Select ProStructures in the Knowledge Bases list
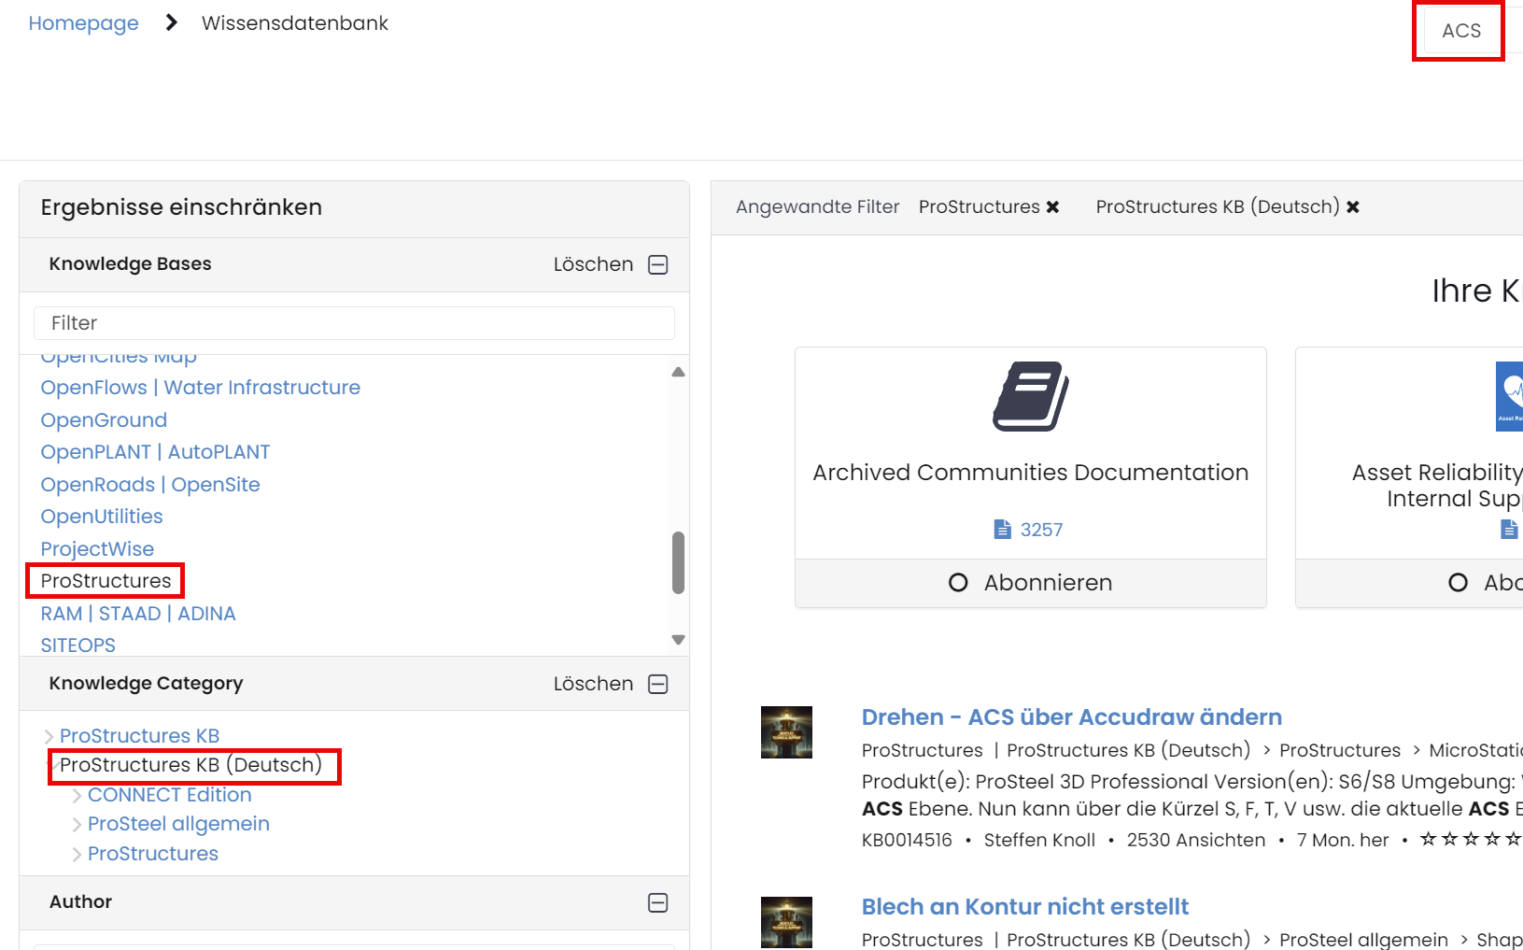Screen dimensions: 1523x950 tap(104, 580)
